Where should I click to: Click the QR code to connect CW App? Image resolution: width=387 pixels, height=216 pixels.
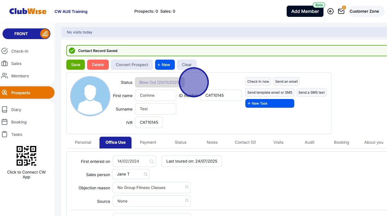[x=26, y=156]
